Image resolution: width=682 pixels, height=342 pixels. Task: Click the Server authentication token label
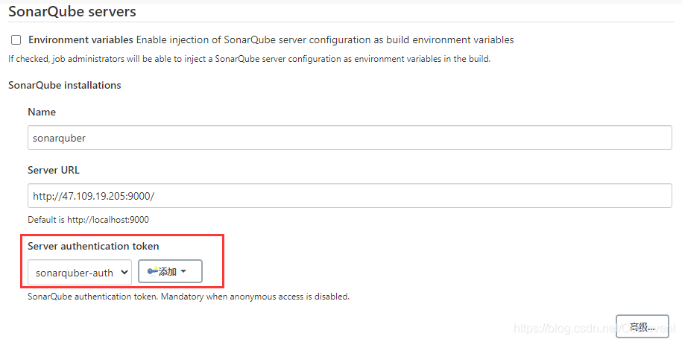pos(93,246)
